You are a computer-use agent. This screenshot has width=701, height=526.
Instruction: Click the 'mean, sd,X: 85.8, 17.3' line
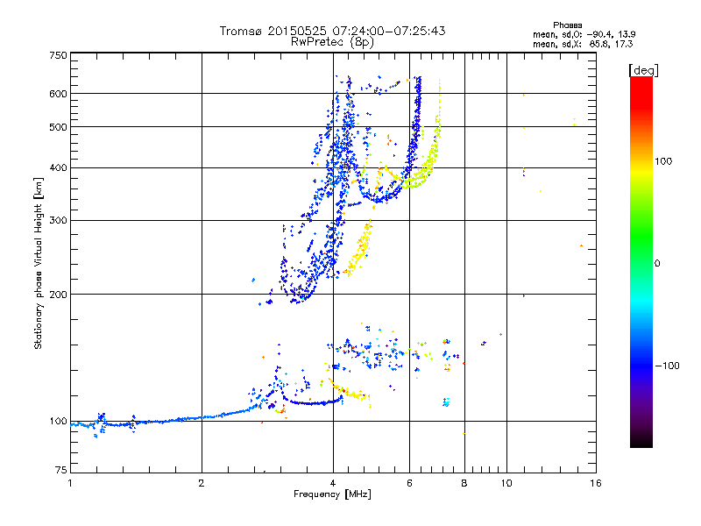(583, 44)
